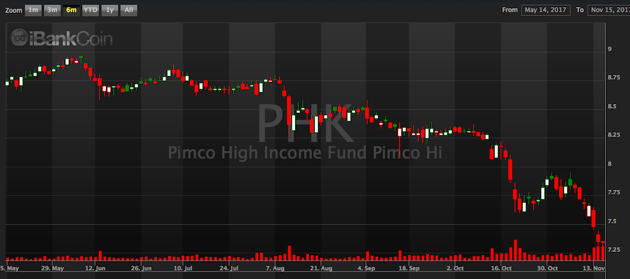Viewport: 630px width, 279px height.
Task: Select the 6m zoom range
Action: [x=71, y=10]
